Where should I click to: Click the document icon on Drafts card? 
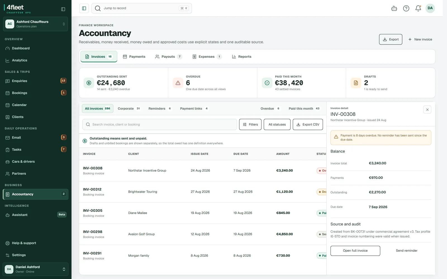356,83
